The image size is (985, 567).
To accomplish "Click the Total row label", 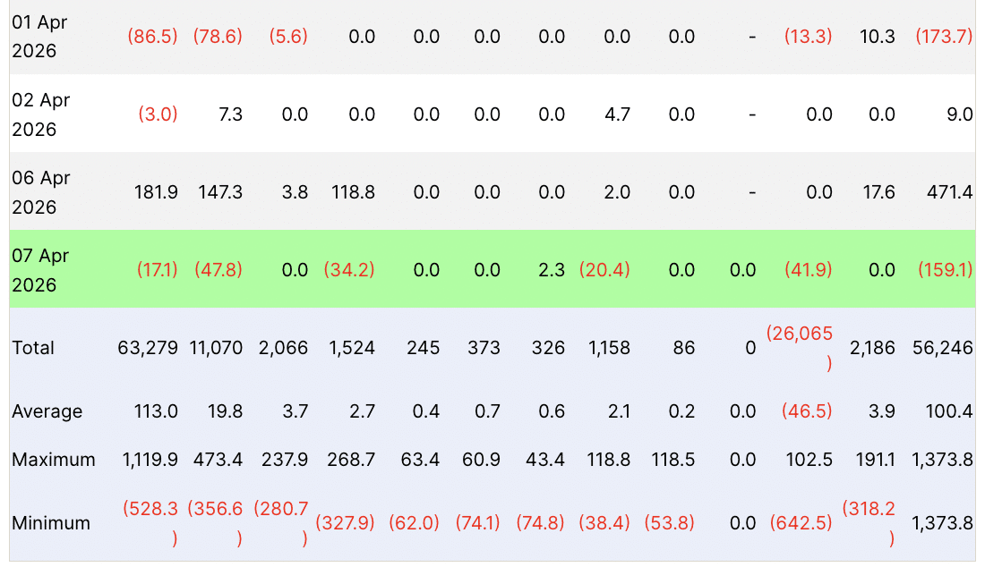I will point(33,348).
